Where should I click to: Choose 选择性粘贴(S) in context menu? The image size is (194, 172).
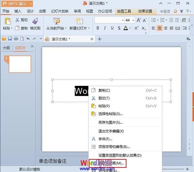pos(125,114)
